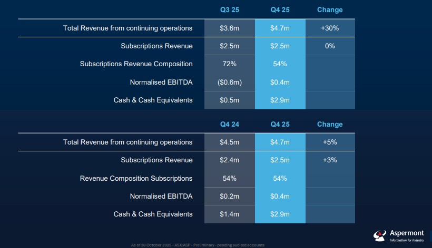The height and width of the screenshot is (248, 432).
Task: Click the Subscriptions Revenue Composition row label
Action: (136, 64)
